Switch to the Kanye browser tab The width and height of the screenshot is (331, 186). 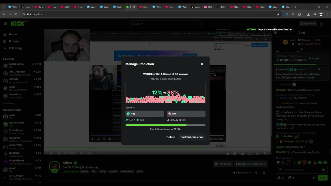coord(39,7)
